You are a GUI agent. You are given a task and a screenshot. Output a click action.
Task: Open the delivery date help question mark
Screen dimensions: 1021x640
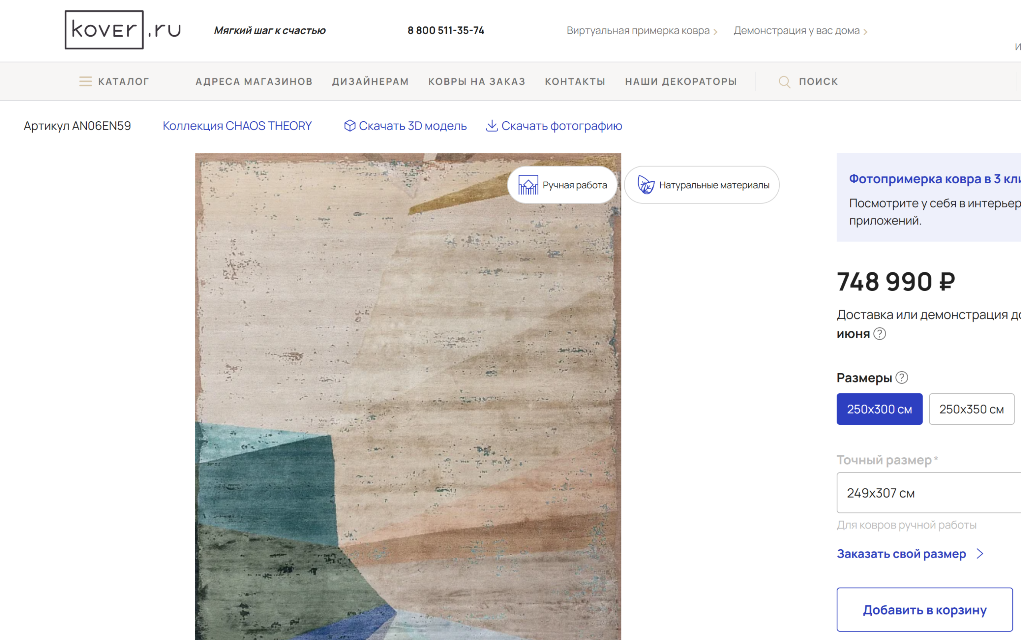click(880, 334)
